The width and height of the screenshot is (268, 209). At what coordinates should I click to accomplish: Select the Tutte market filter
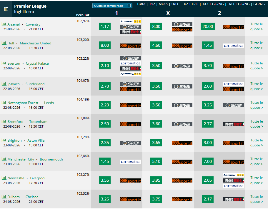click(141, 4)
